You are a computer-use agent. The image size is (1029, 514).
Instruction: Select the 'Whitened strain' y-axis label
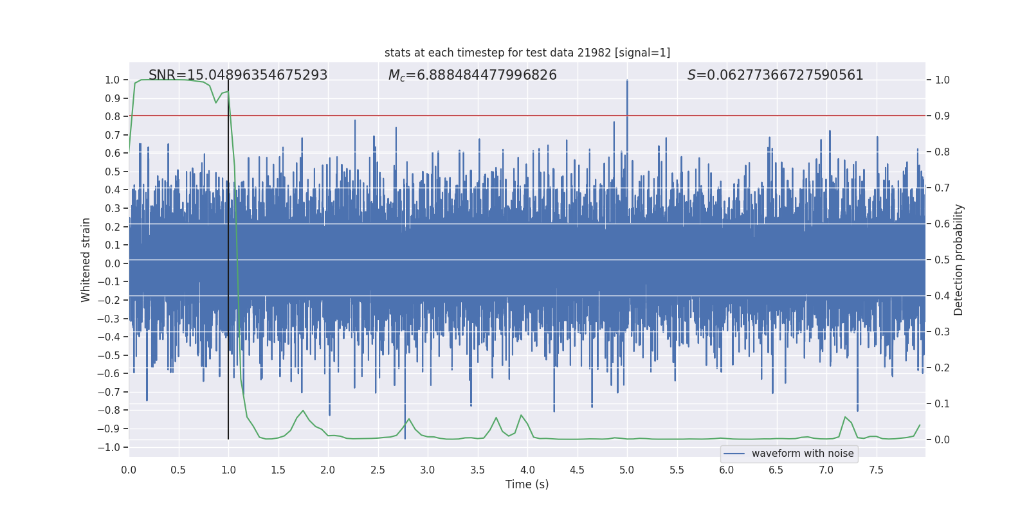[x=86, y=260]
